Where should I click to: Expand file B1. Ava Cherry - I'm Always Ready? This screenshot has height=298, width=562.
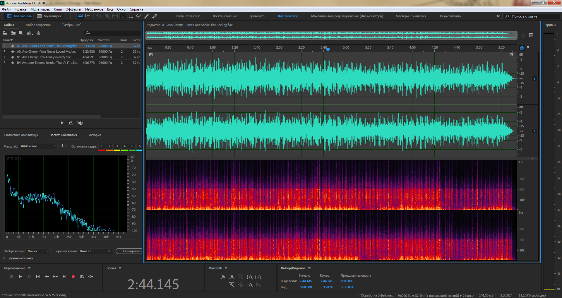pos(4,57)
